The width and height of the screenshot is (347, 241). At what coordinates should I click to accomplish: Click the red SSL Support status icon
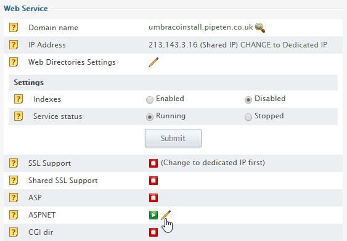[153, 163]
